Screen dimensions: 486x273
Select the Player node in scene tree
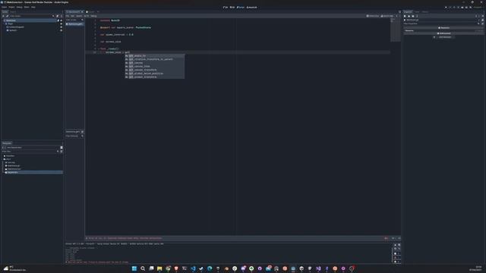point(10,24)
